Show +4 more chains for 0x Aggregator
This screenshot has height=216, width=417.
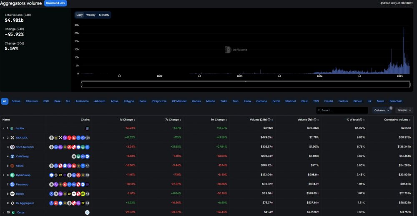coord(88,203)
